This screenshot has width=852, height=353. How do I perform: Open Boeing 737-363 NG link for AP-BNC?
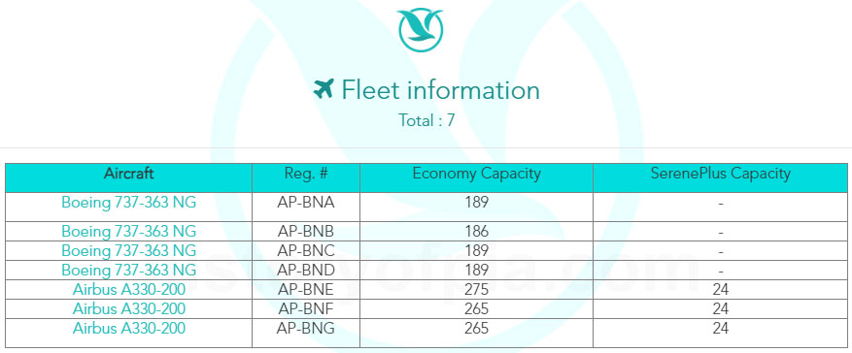point(129,250)
